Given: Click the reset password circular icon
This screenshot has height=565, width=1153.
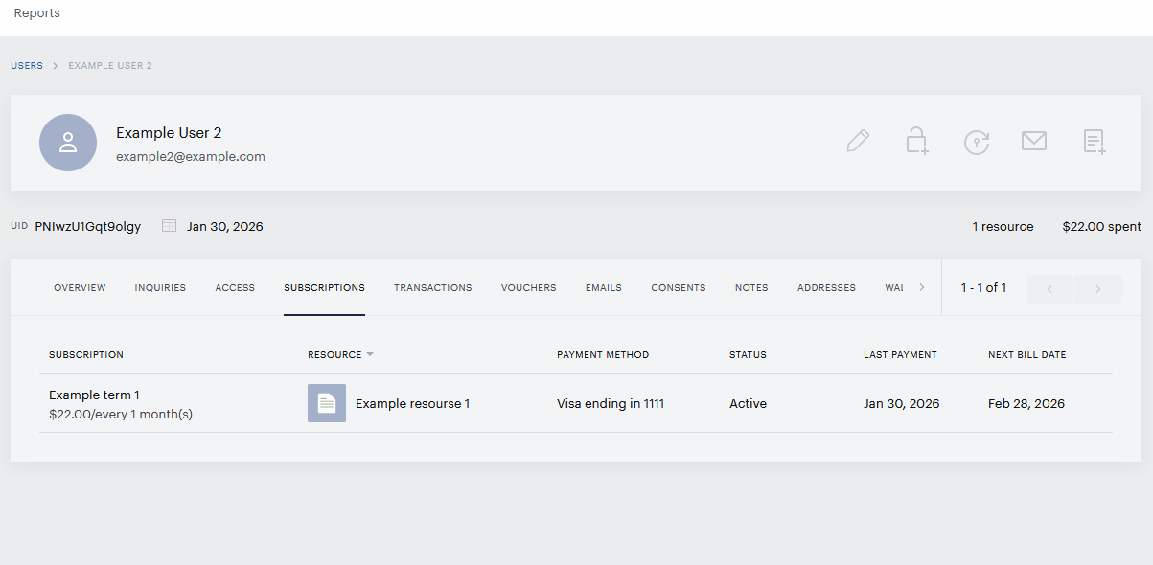Looking at the screenshot, I should point(976,143).
